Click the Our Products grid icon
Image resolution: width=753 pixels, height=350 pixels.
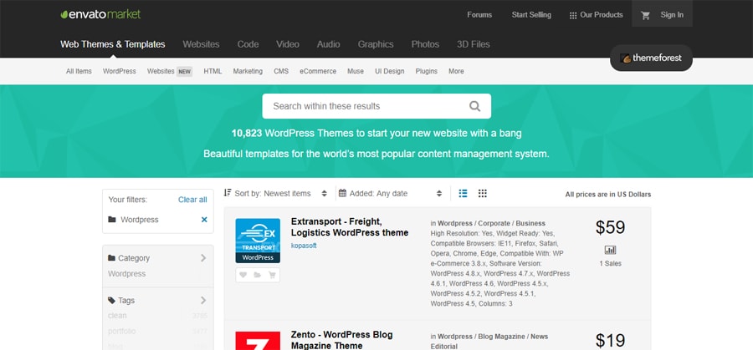click(x=573, y=15)
